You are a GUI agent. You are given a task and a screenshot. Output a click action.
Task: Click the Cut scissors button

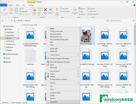[21, 9]
